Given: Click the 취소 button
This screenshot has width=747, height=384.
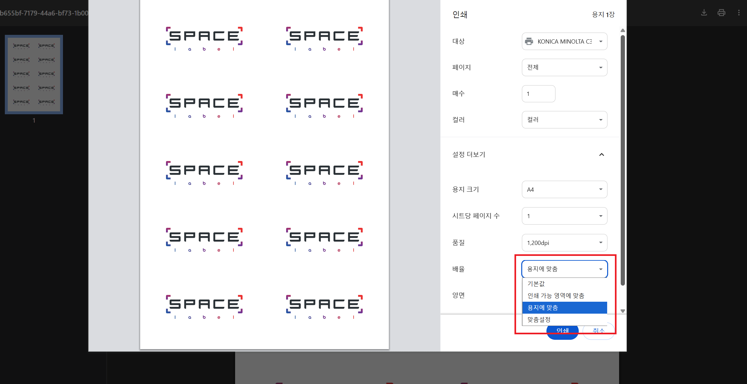Looking at the screenshot, I should pyautogui.click(x=598, y=332).
